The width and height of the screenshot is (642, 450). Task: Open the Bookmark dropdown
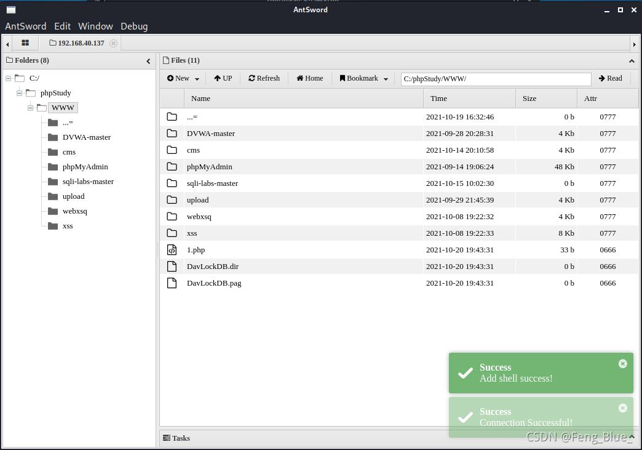point(363,78)
